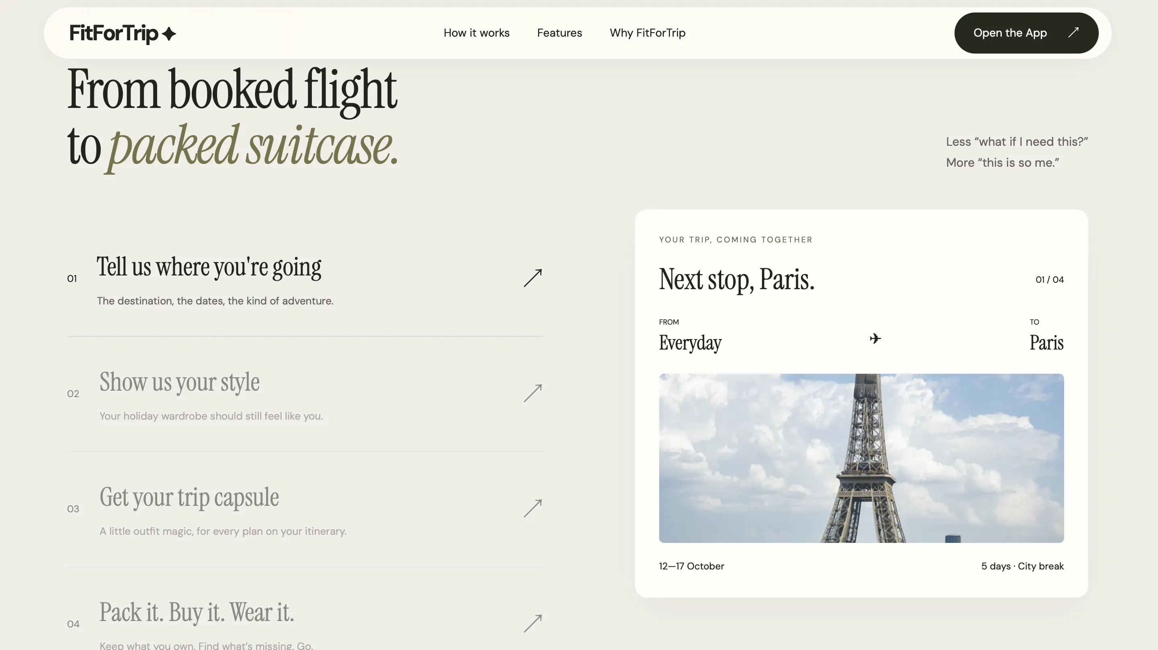Select step 02 Show us your style
This screenshot has height=650, width=1158.
point(305,393)
